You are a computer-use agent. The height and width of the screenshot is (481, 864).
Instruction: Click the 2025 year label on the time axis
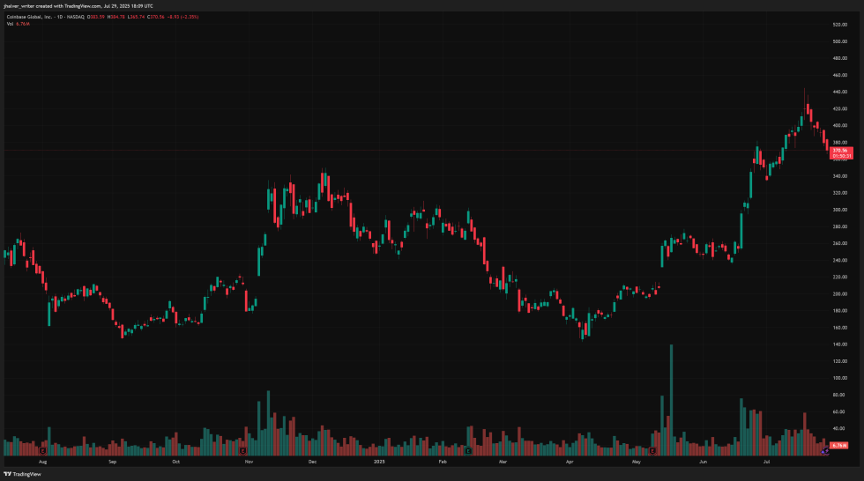(x=379, y=461)
